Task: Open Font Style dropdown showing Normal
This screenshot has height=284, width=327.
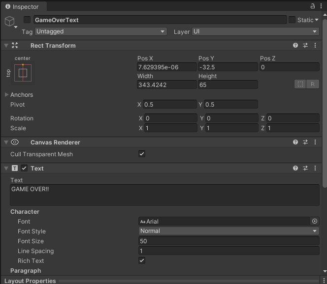Action: pos(229,231)
